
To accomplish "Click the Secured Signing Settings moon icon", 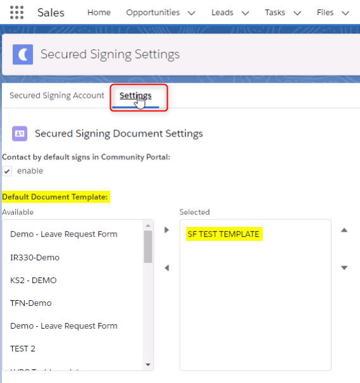I will pos(23,54).
